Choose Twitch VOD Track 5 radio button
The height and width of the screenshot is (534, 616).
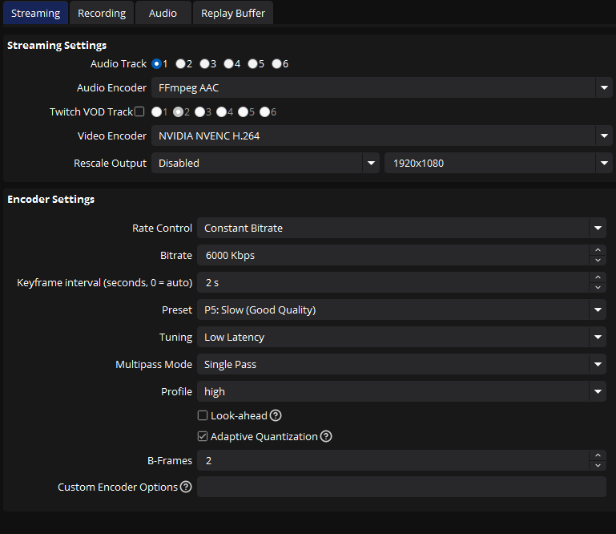[243, 112]
